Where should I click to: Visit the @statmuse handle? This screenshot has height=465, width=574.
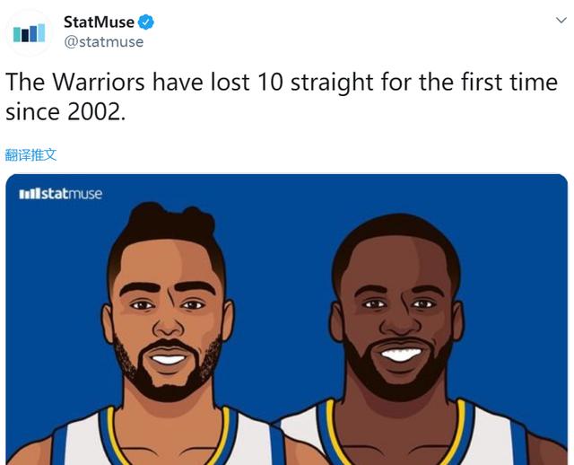(x=104, y=42)
